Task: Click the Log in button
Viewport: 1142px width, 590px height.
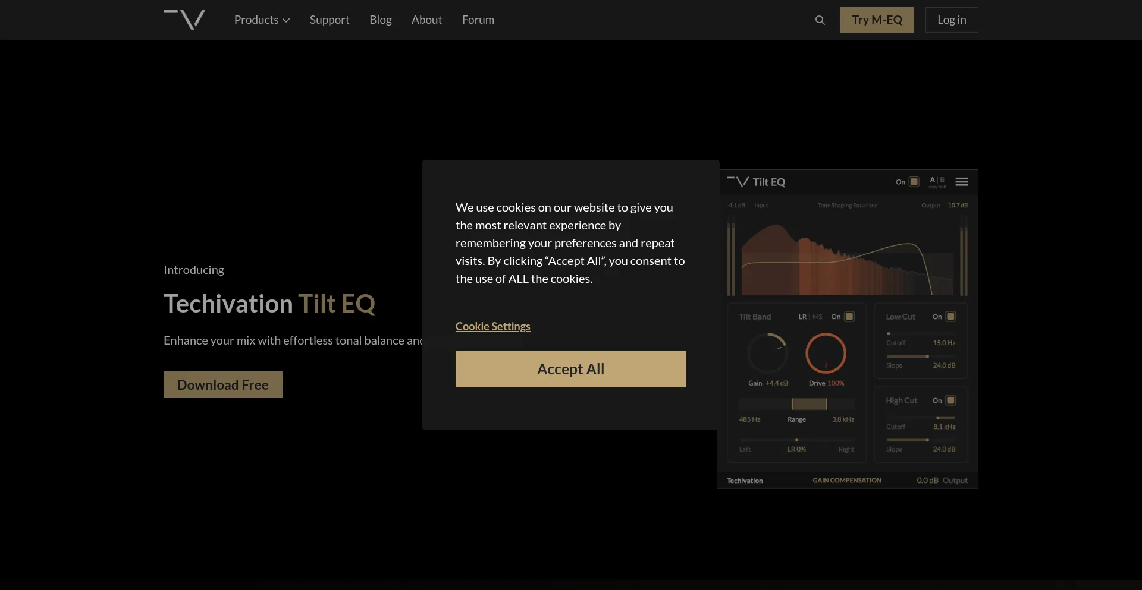Action: pyautogui.click(x=952, y=20)
